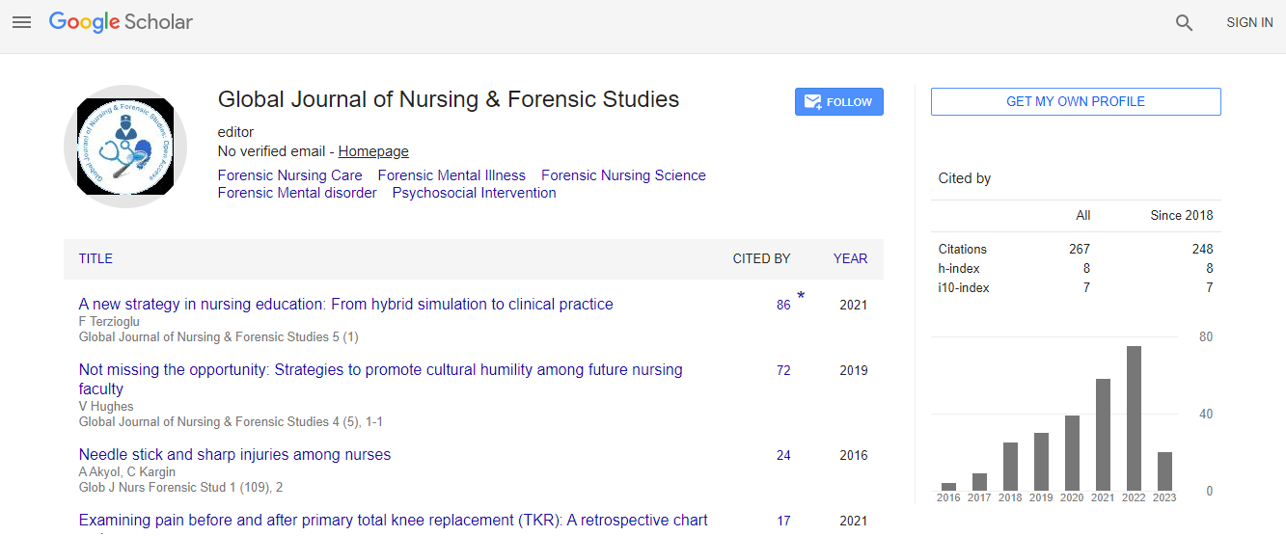Click the Google Scholar logo
This screenshot has height=536, width=1286.
point(121,22)
